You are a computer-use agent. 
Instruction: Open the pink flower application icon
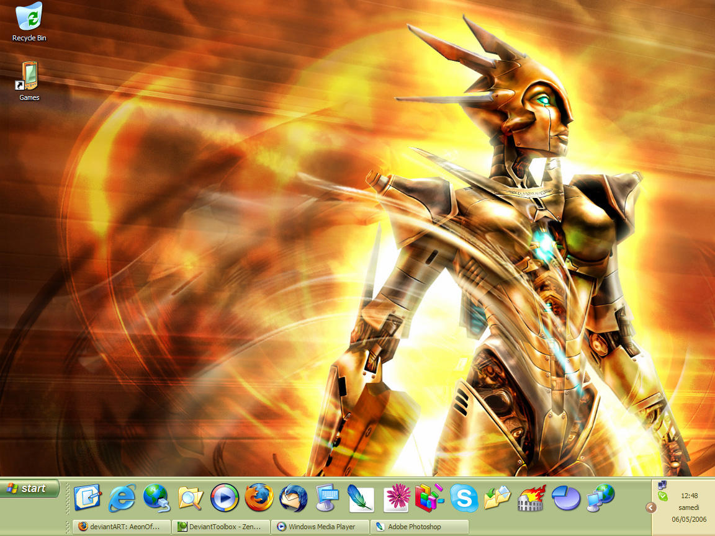click(396, 498)
